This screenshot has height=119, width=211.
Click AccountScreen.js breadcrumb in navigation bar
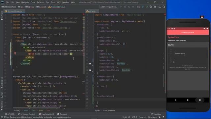tap(57, 7)
